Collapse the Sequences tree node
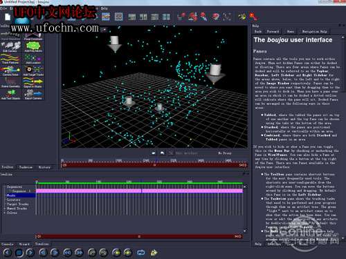 coord(4,186)
